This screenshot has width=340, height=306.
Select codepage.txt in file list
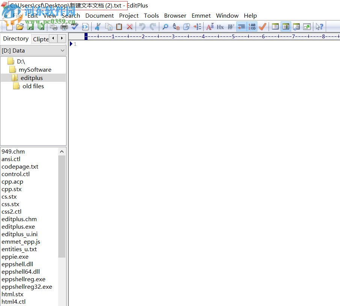tap(20, 167)
